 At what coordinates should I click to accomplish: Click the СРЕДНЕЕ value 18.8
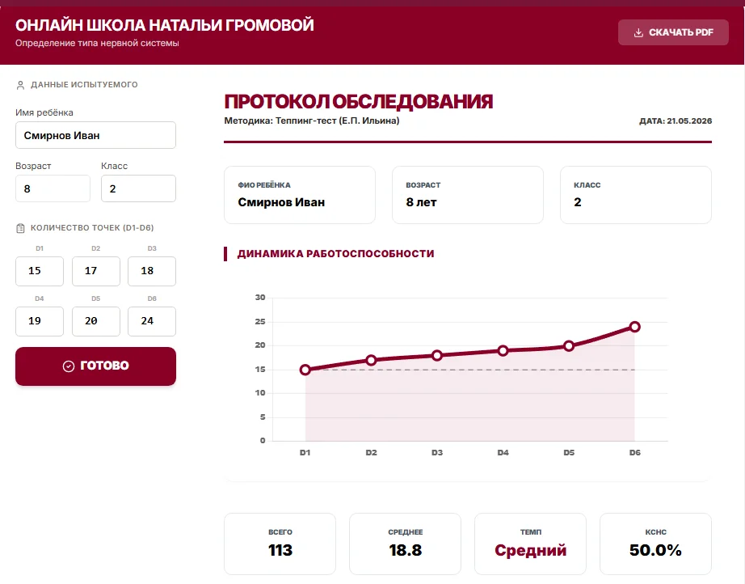tap(406, 550)
